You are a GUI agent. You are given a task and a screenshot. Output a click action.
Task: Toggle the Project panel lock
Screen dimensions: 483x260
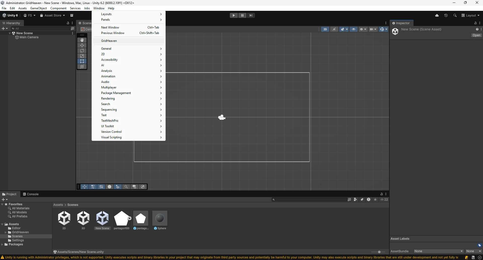click(x=382, y=194)
